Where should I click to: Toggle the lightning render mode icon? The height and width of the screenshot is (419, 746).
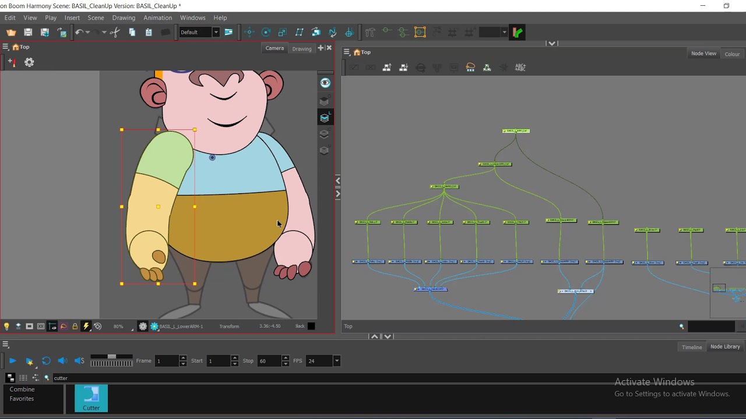point(86,326)
